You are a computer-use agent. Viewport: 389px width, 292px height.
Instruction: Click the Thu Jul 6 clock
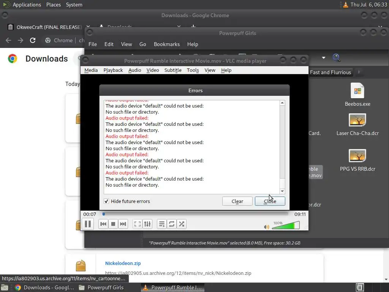(x=368, y=5)
